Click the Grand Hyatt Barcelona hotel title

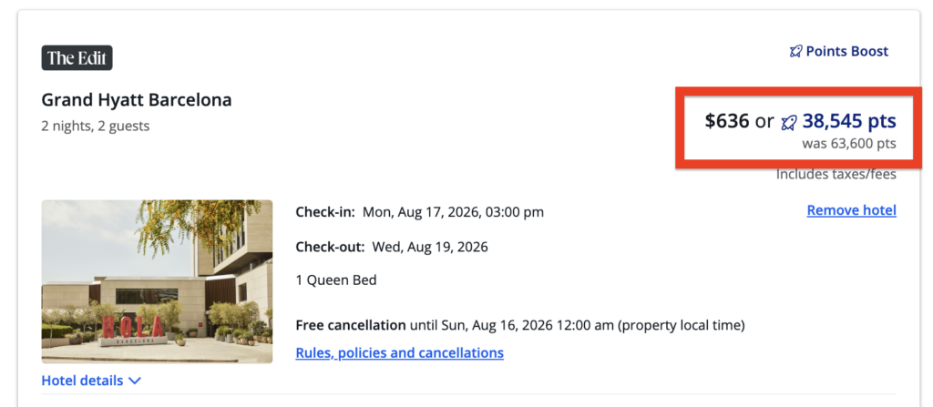tap(137, 100)
